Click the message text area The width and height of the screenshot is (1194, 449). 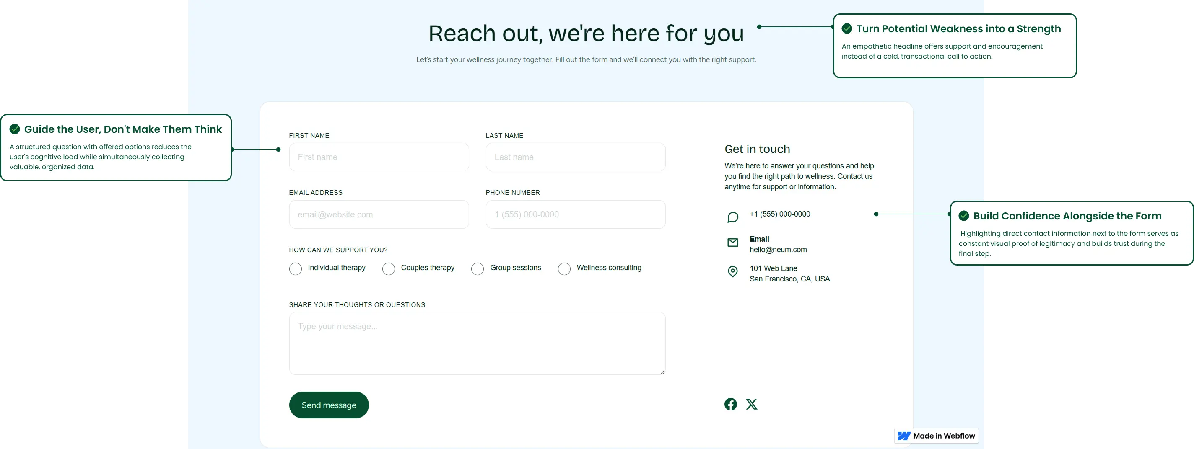coord(477,343)
